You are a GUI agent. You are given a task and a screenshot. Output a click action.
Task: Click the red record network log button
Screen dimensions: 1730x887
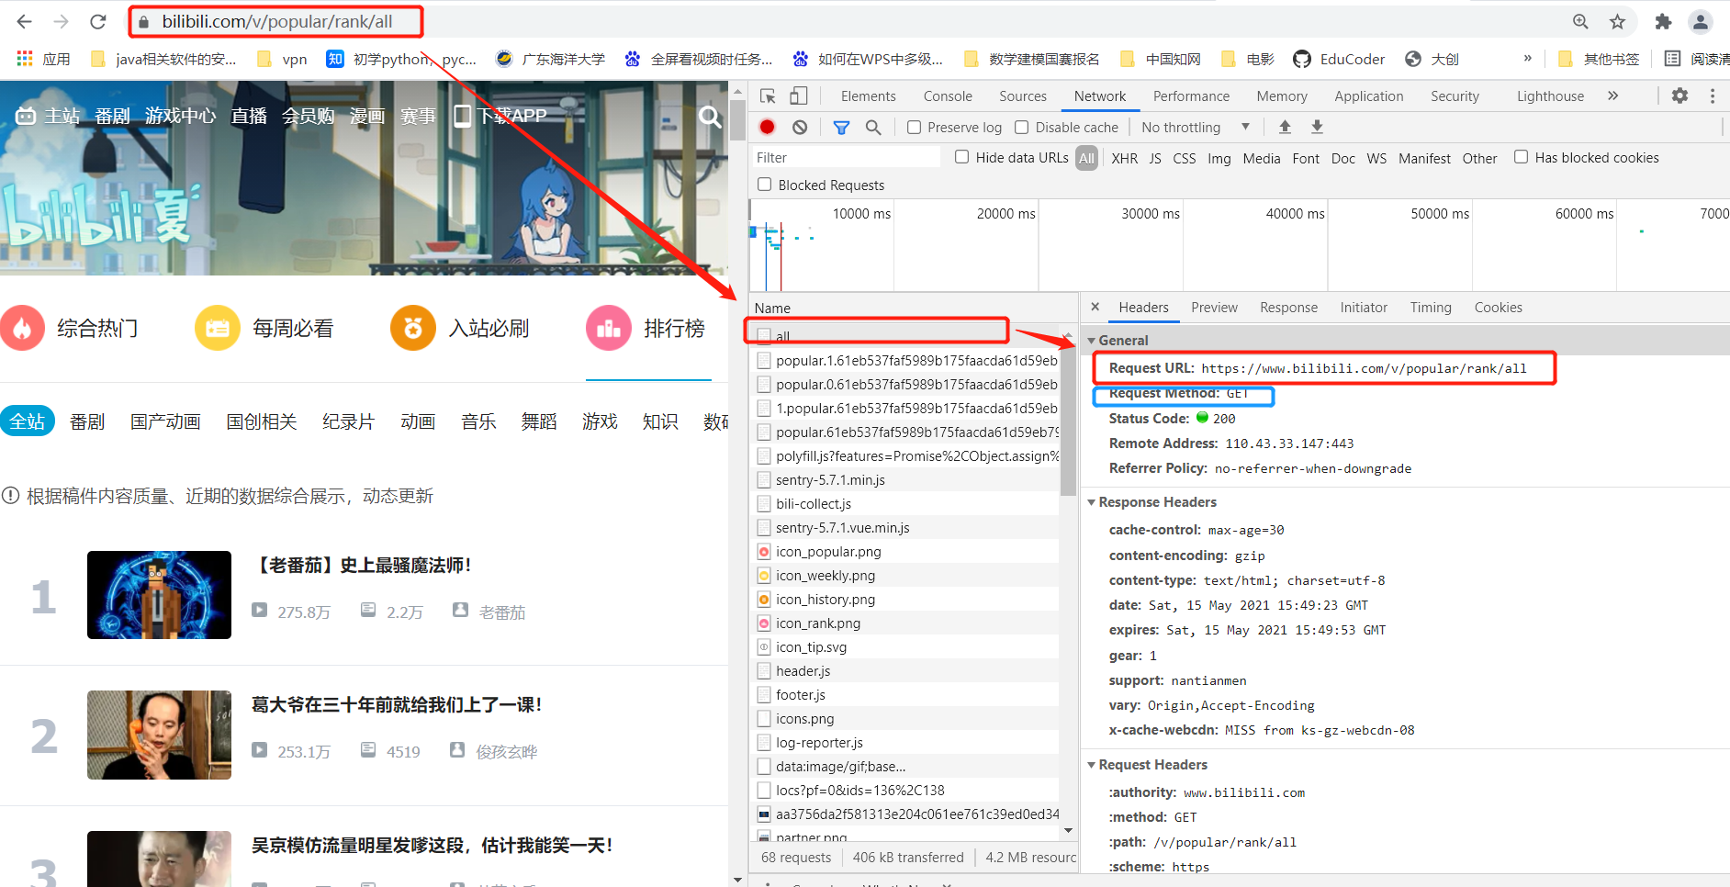768,127
